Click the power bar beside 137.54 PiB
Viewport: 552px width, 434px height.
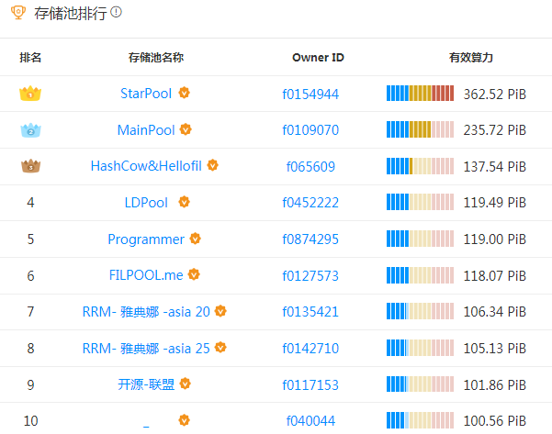coord(420,166)
